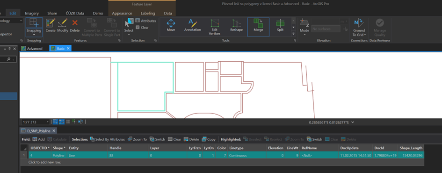
Task: Clear the table selection next to Delete
Action: click(174, 139)
